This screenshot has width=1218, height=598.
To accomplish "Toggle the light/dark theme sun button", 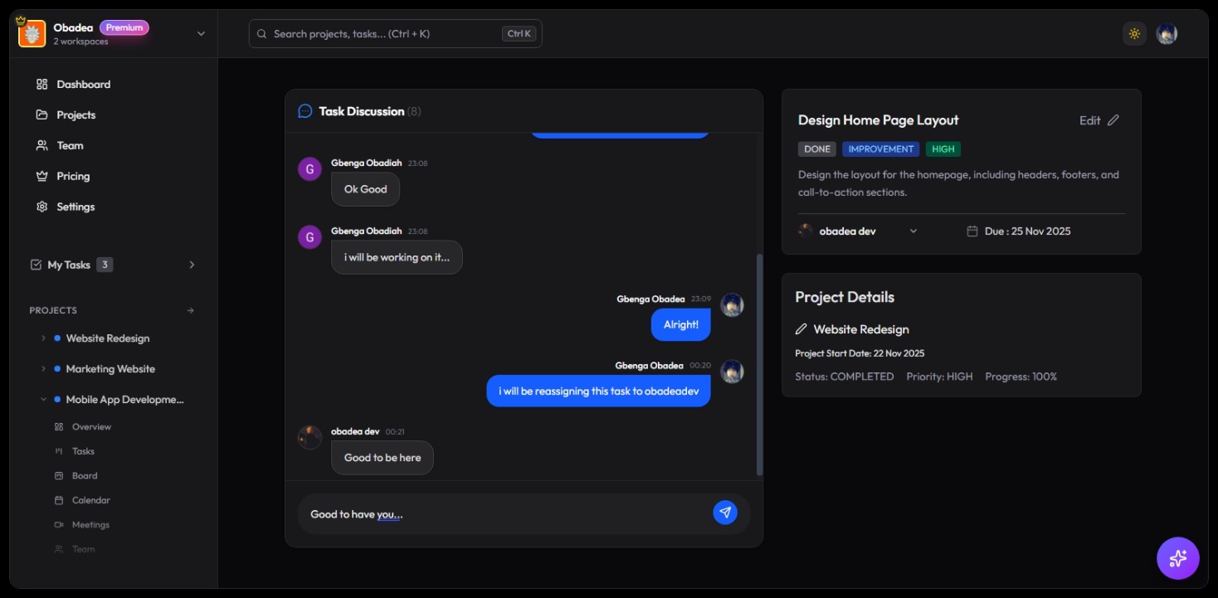I will [x=1134, y=34].
